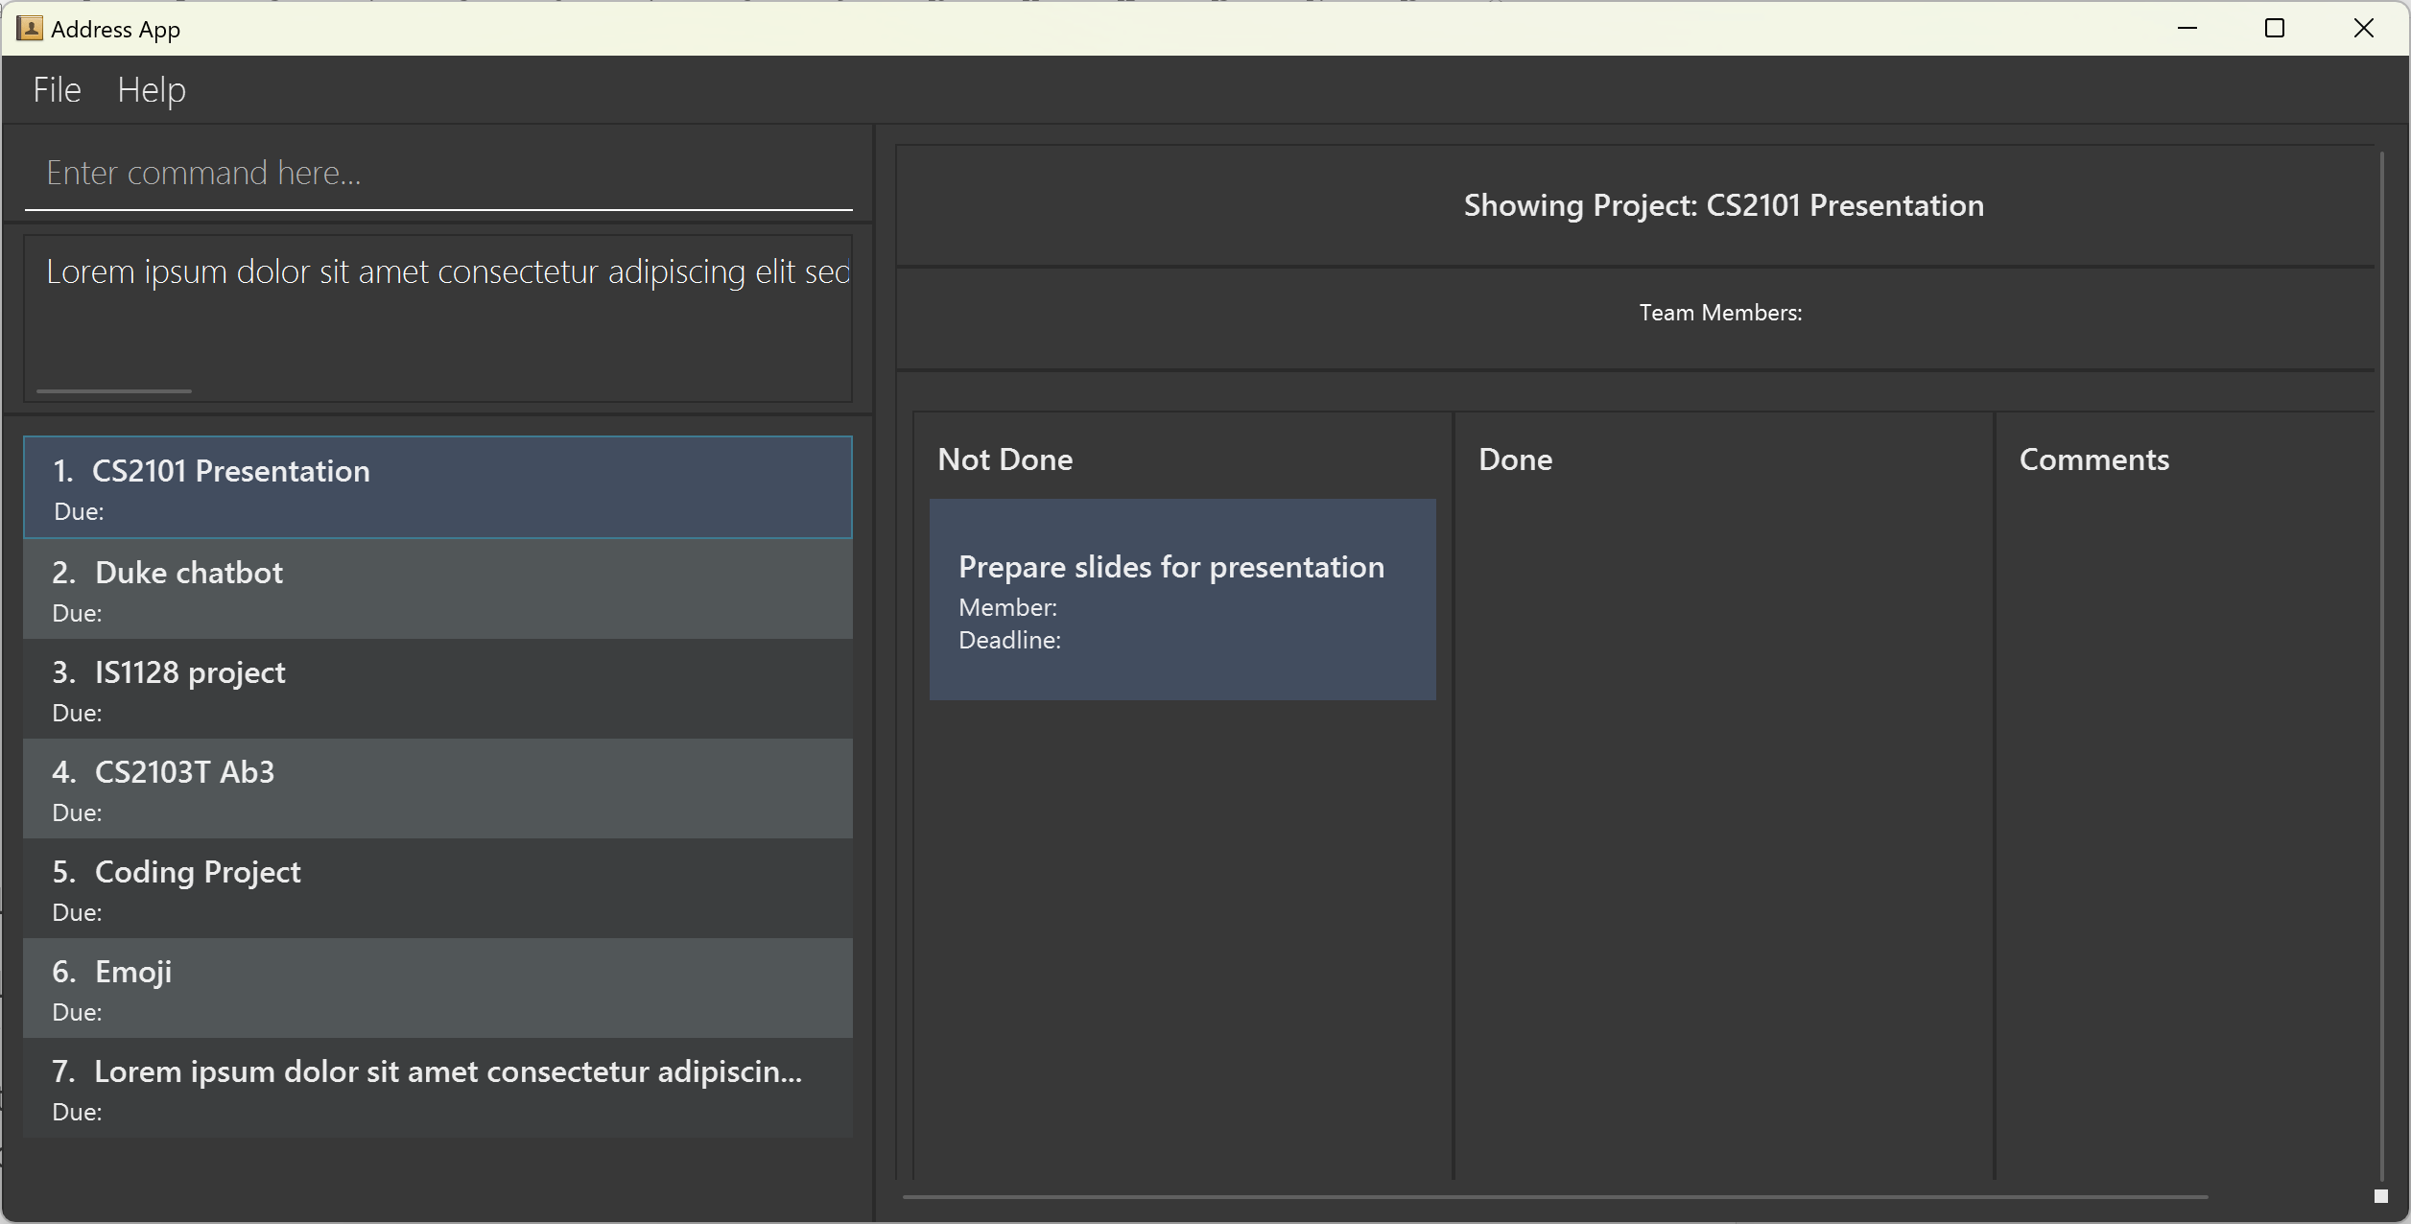This screenshot has height=1224, width=2411.
Task: Select the Coding Project entry
Action: 437,888
